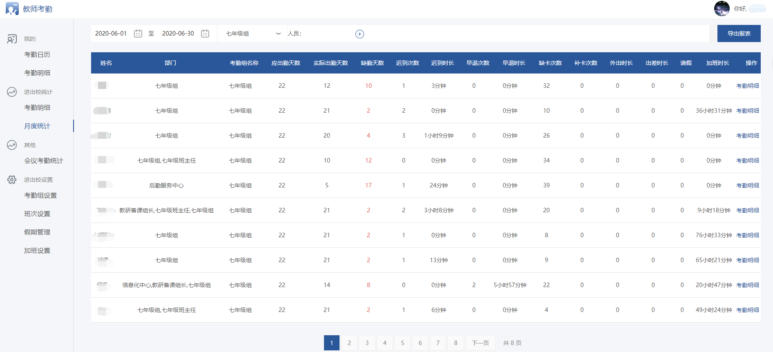Image resolution: width=773 pixels, height=352 pixels.
Task: Open 考勤明细 link for the first row
Action: click(747, 86)
